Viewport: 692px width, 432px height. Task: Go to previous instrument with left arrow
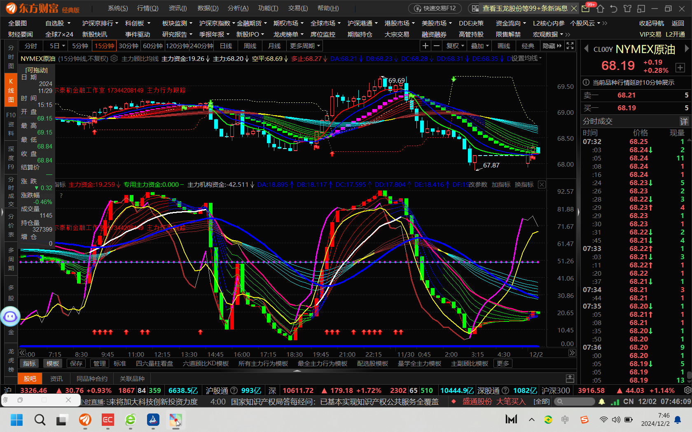[586, 49]
